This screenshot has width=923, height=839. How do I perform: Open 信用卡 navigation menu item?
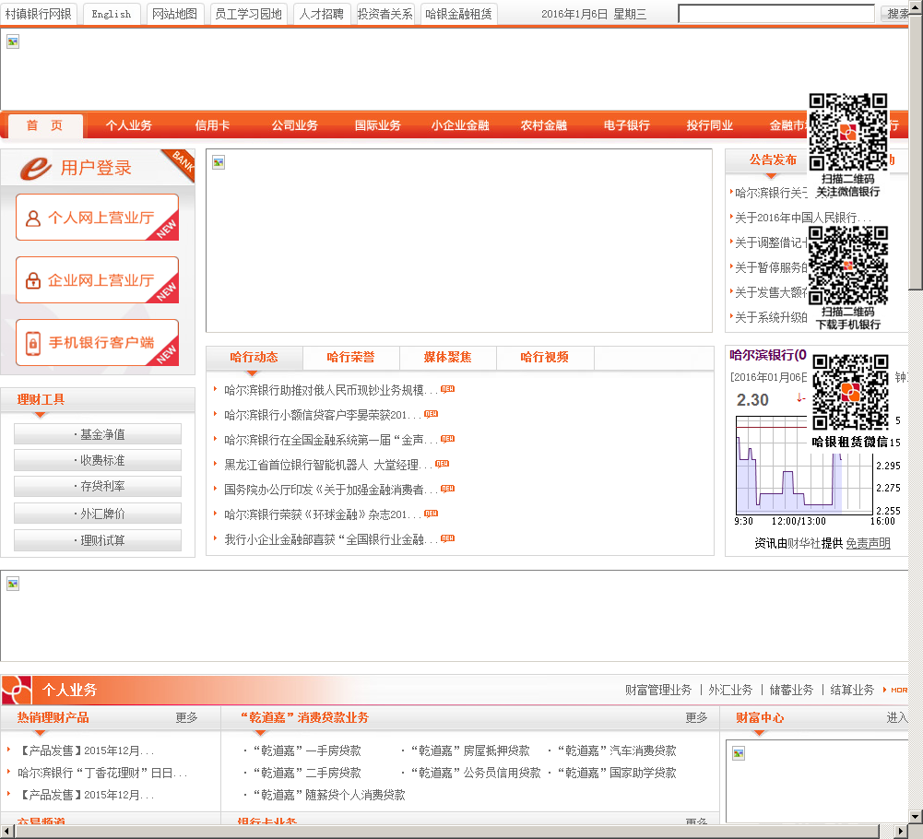pyautogui.click(x=212, y=125)
